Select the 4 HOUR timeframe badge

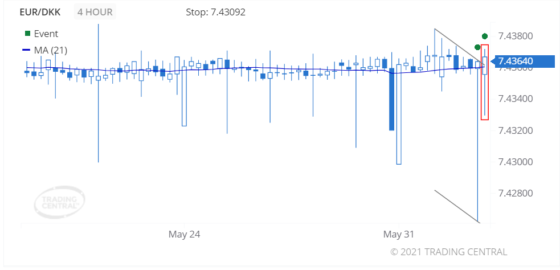point(95,12)
